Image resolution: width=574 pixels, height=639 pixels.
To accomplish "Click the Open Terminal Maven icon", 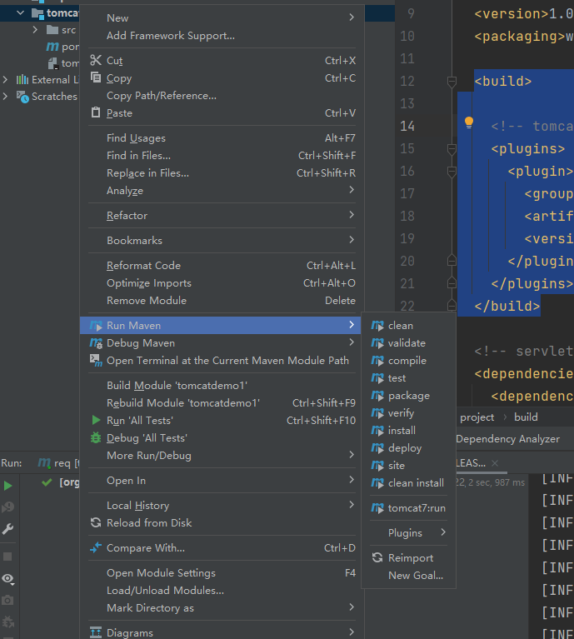I will (x=95, y=361).
